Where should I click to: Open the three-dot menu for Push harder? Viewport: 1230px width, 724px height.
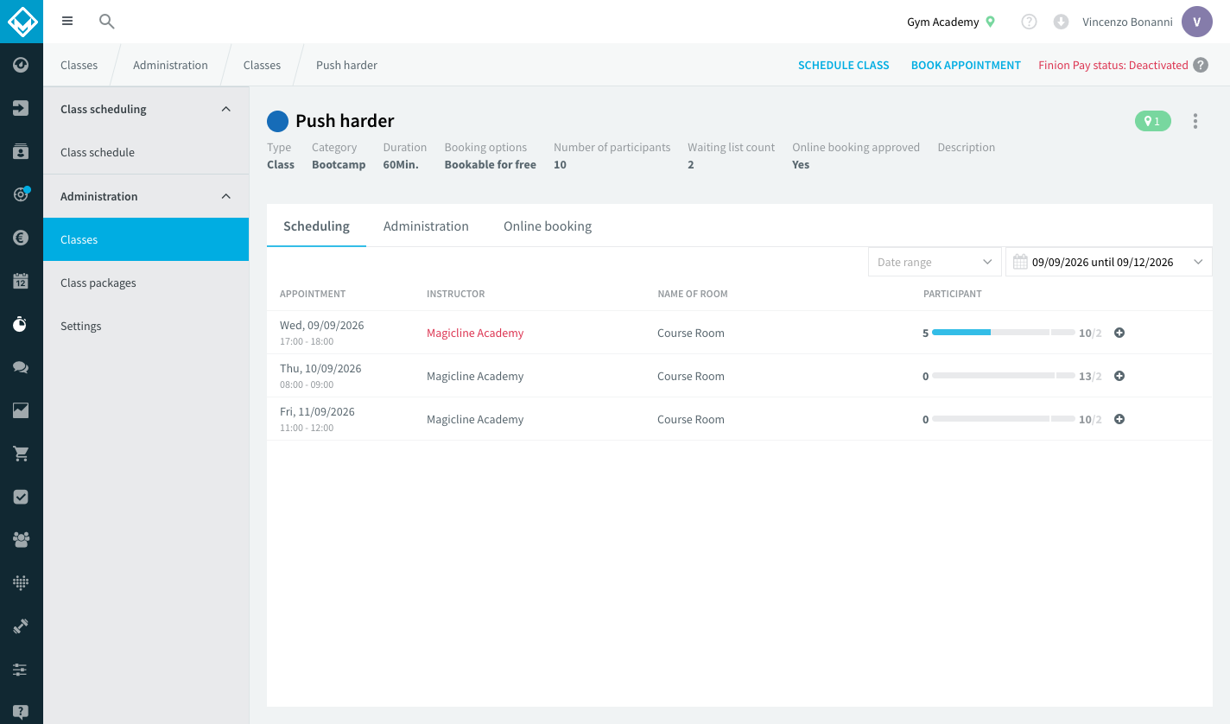pyautogui.click(x=1195, y=121)
